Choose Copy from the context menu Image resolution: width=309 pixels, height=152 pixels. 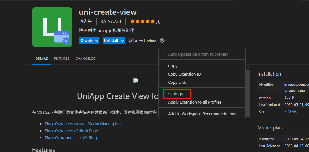[x=202, y=66]
